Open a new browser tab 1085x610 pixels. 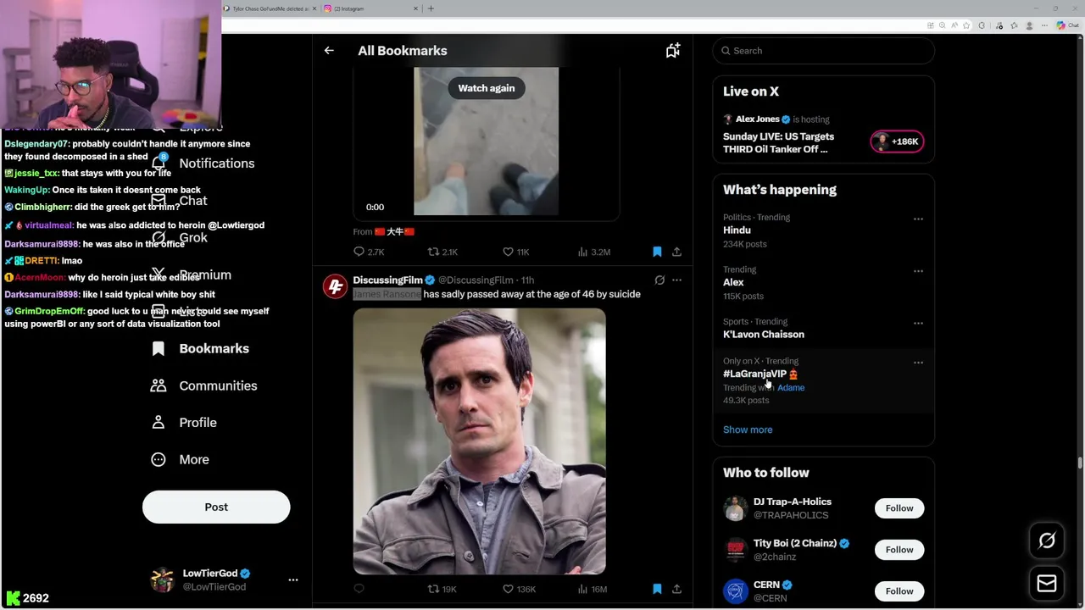point(431,8)
